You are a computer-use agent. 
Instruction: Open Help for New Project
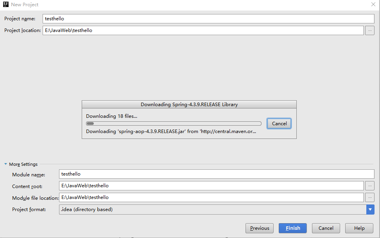coord(359,228)
